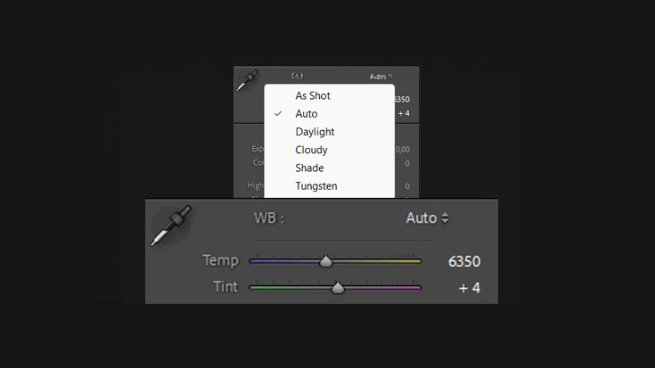
Task: Click the Temp slider handle
Action: (x=326, y=261)
